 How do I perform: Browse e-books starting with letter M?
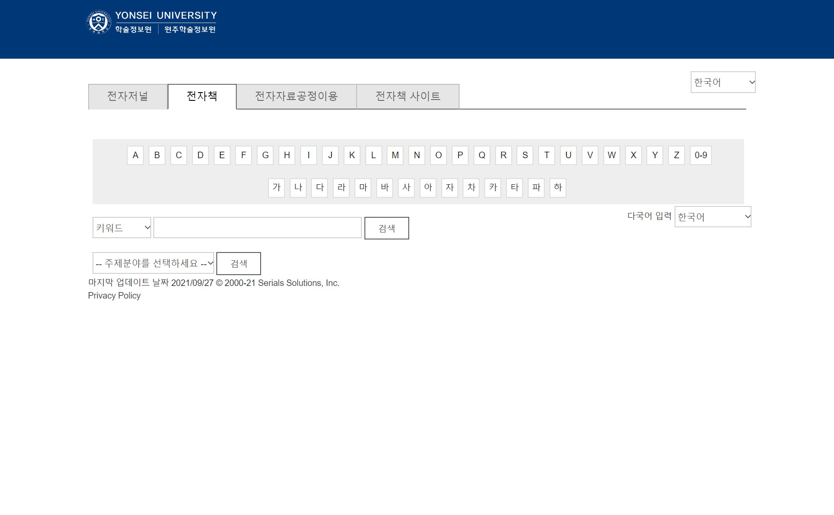click(x=395, y=155)
